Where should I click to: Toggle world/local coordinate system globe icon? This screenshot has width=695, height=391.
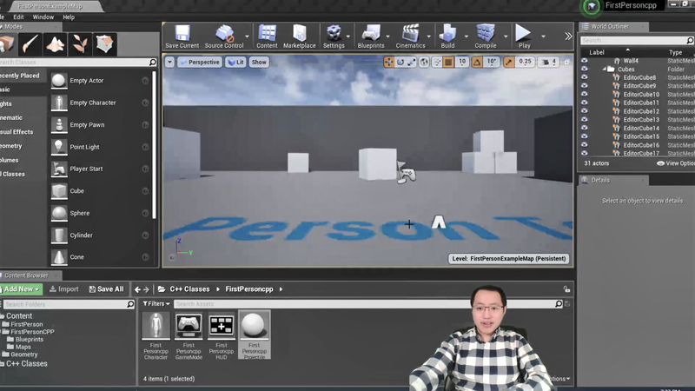(424, 62)
